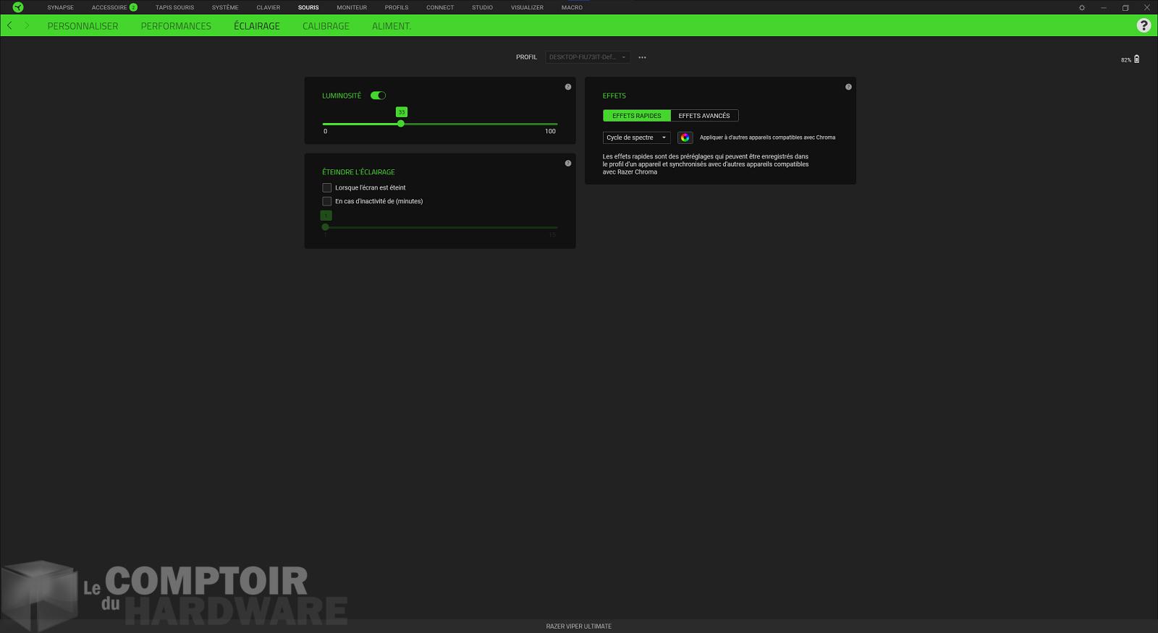The height and width of the screenshot is (633, 1158).
Task: Click the 100 maximum brightness label
Action: [x=550, y=132]
